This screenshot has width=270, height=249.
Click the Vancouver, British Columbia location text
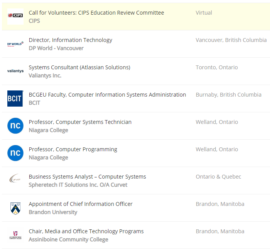231,40
